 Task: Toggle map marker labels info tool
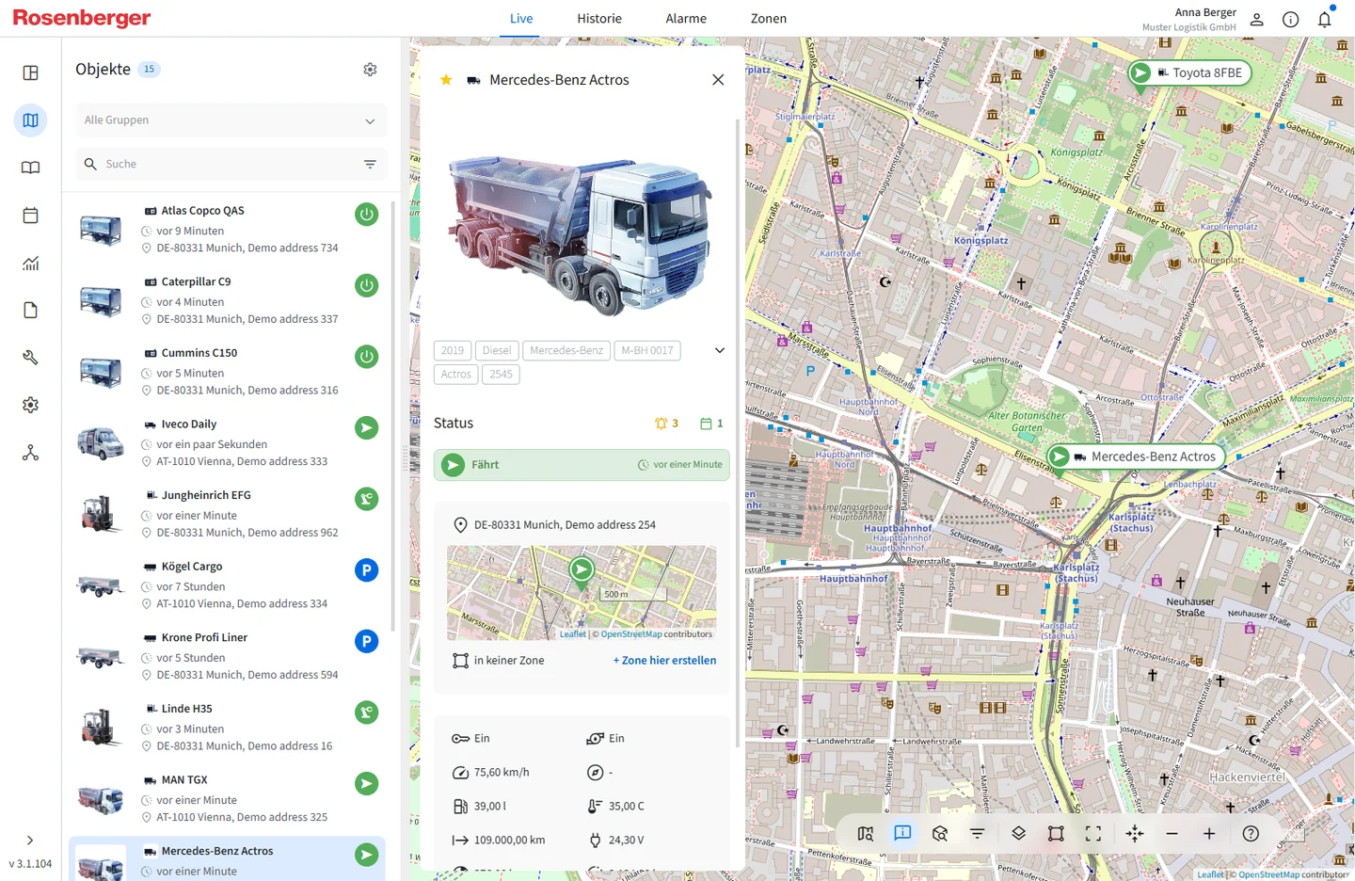coord(902,834)
